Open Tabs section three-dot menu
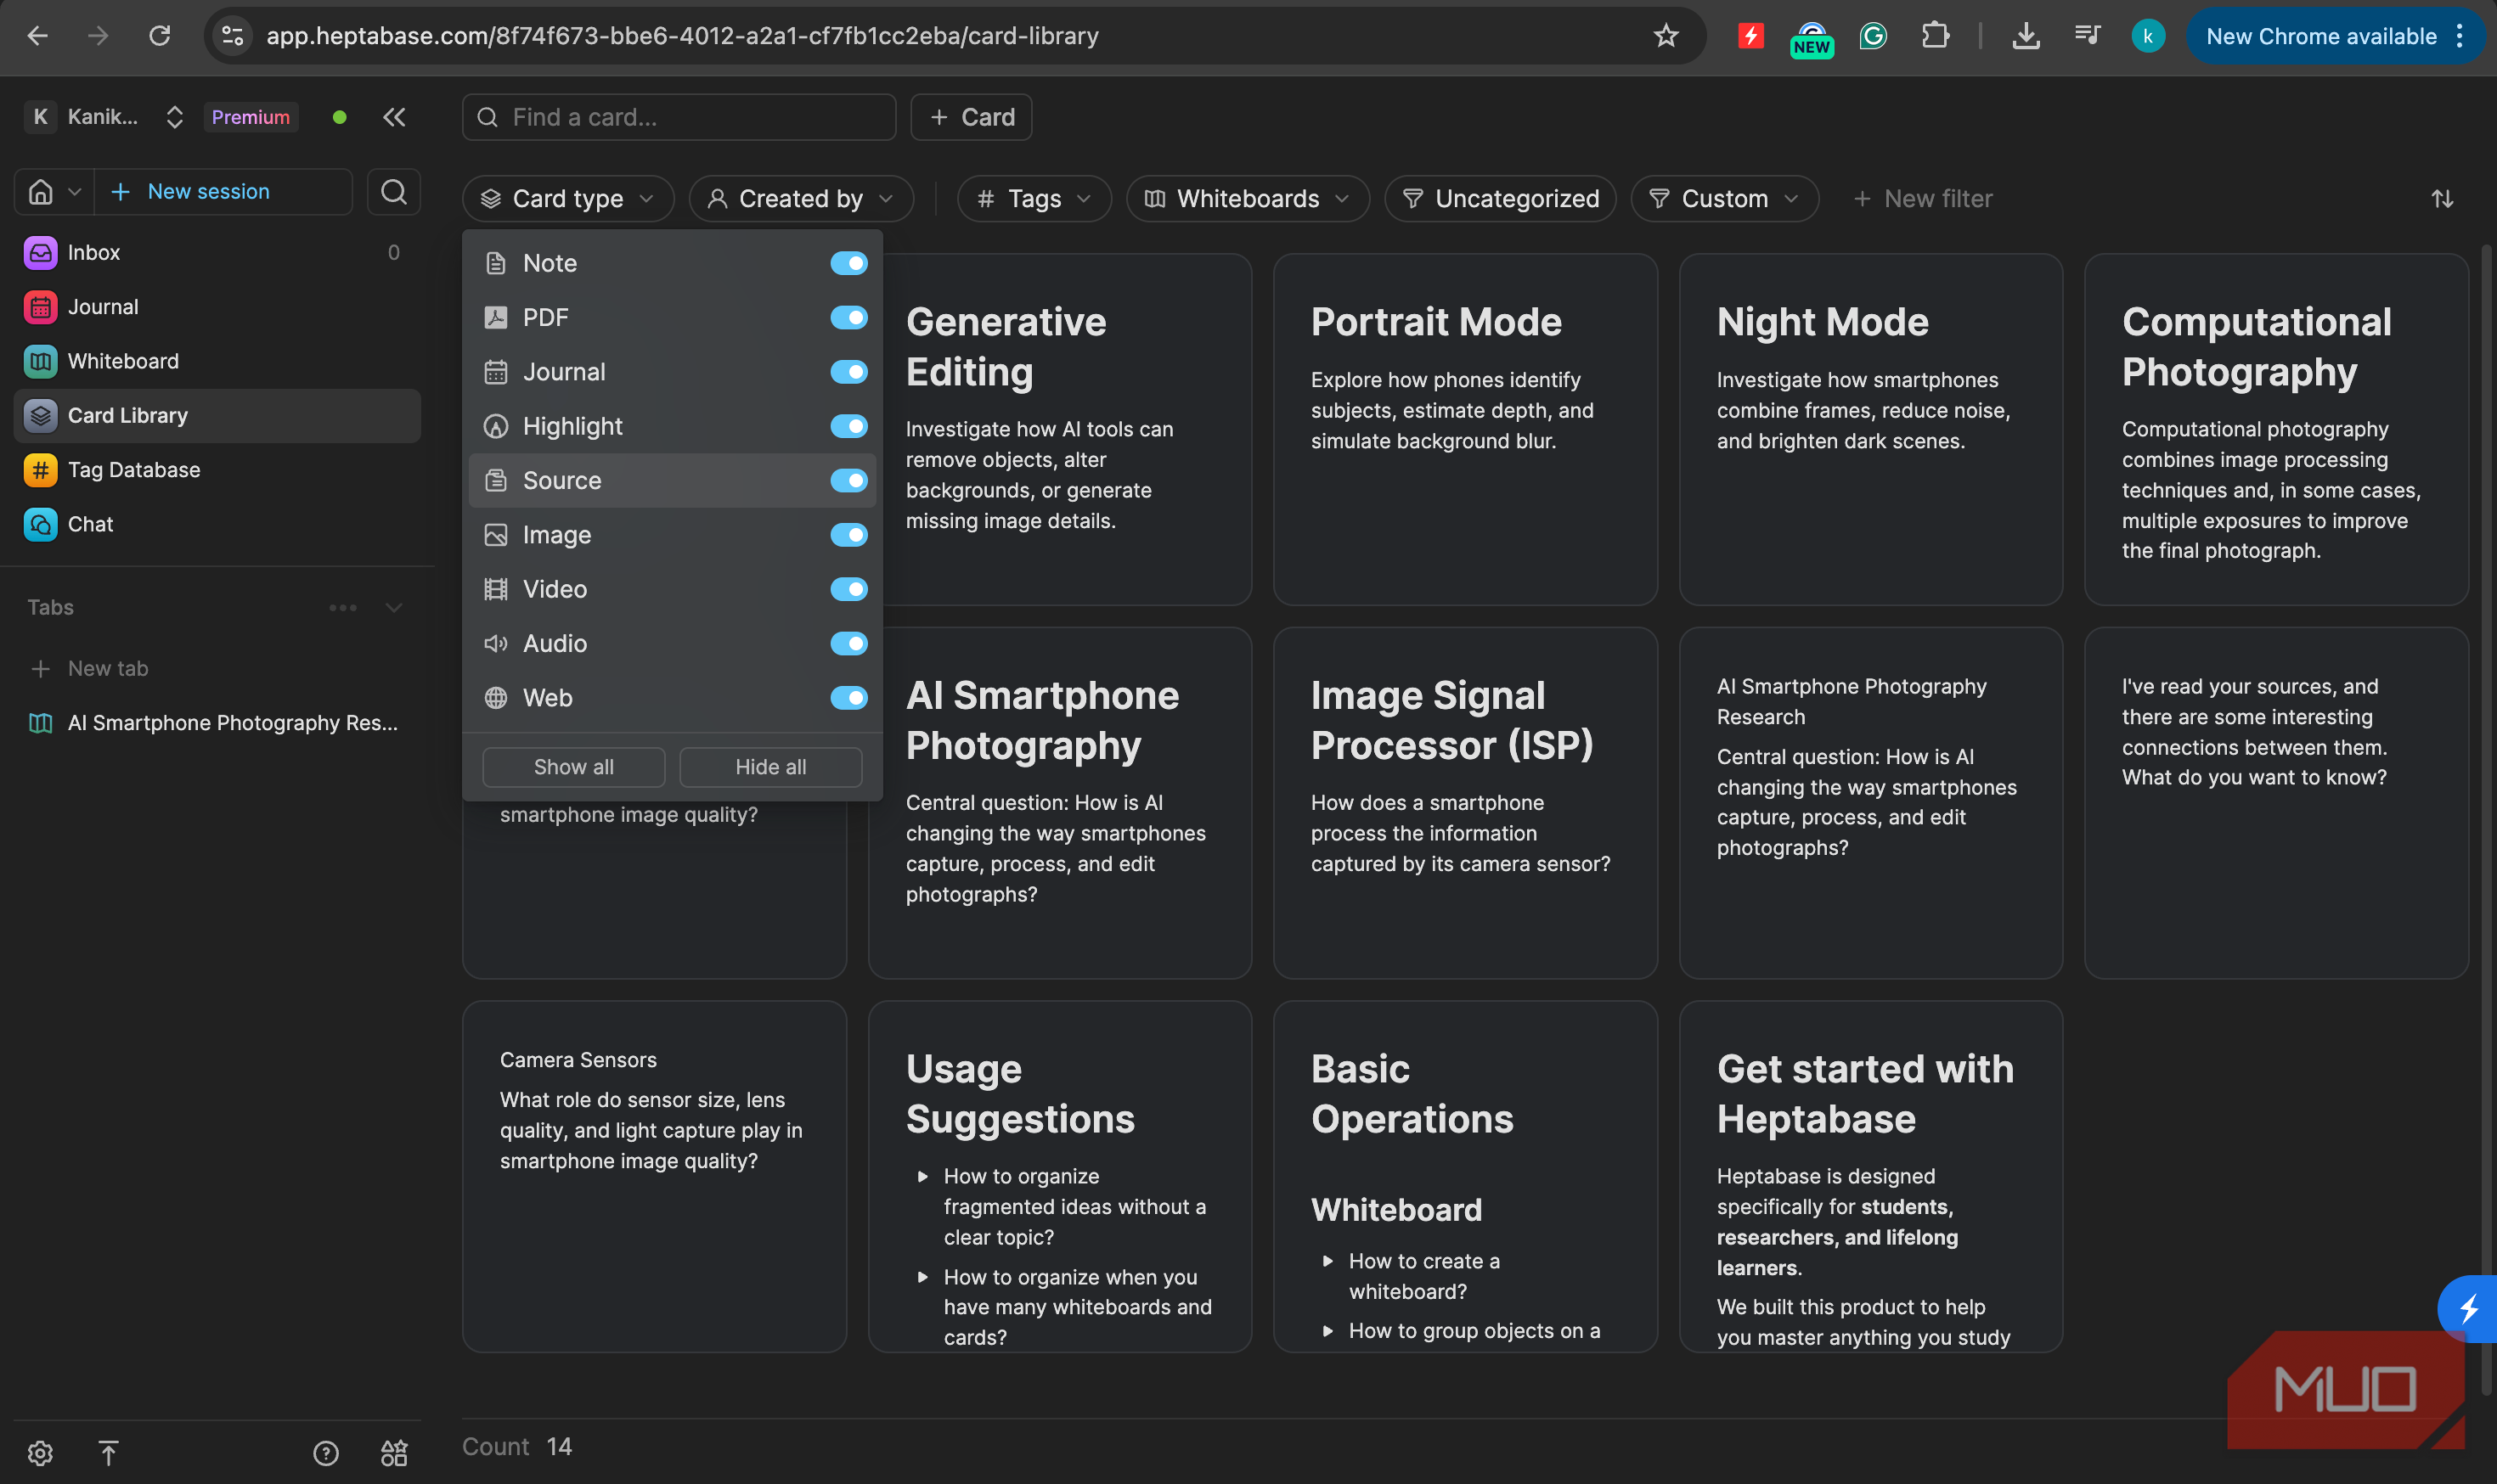Viewport: 2497px width, 1484px height. click(343, 607)
